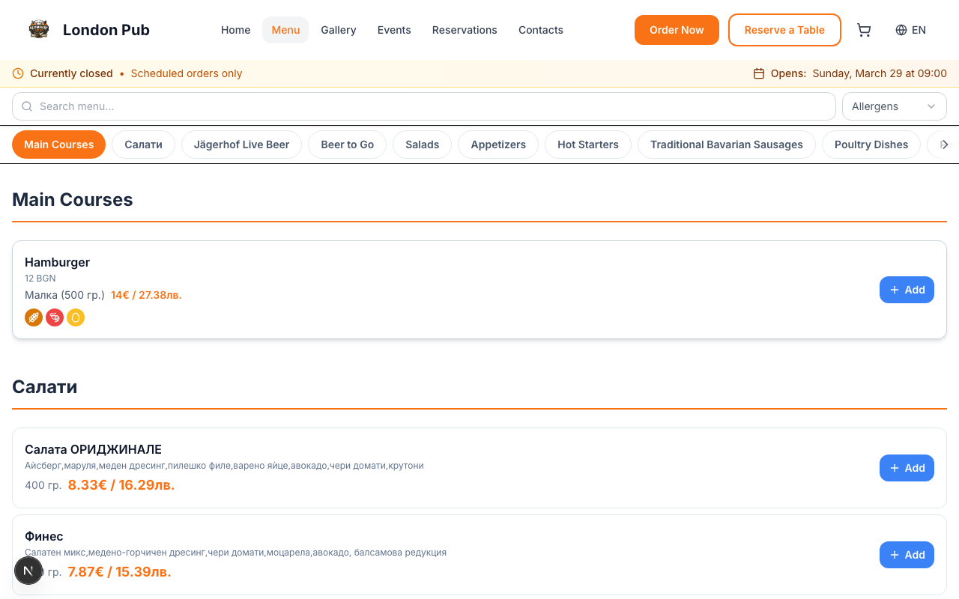Select the Jägerhof Live Beer category
The image size is (959, 599).
241,145
